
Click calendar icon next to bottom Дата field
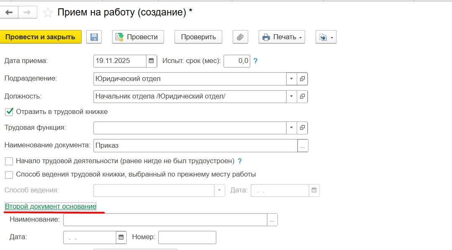[121, 237]
